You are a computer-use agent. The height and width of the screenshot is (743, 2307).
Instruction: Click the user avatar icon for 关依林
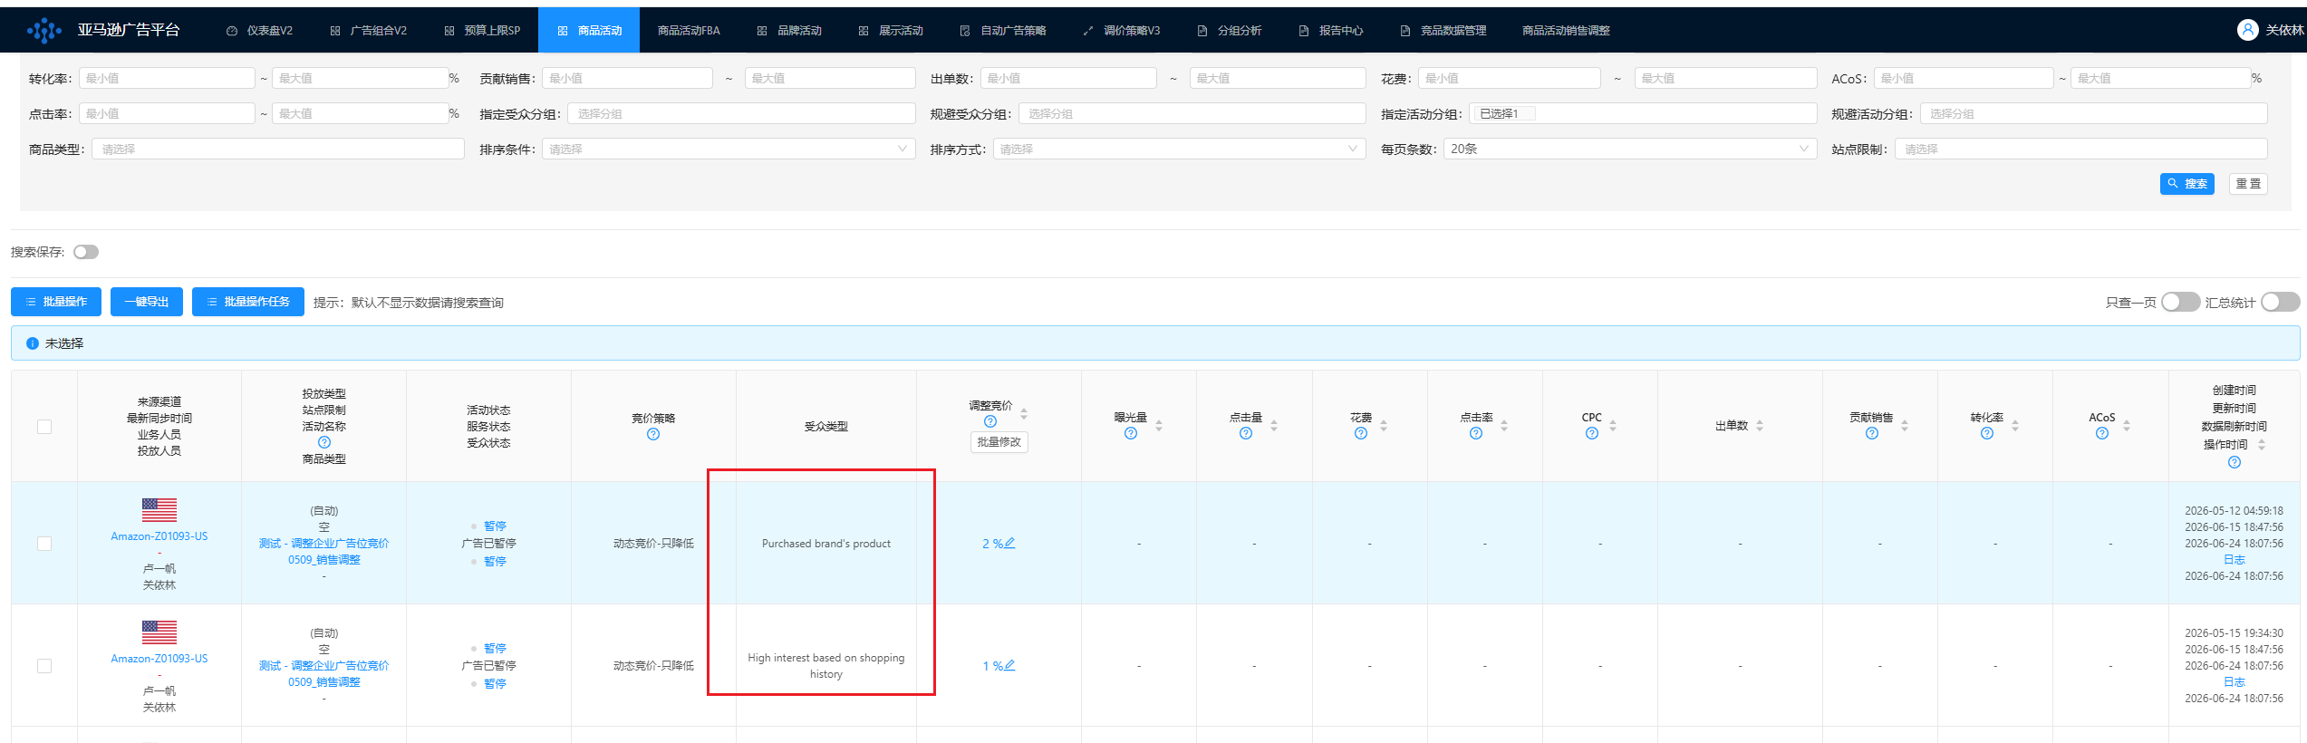click(2248, 30)
